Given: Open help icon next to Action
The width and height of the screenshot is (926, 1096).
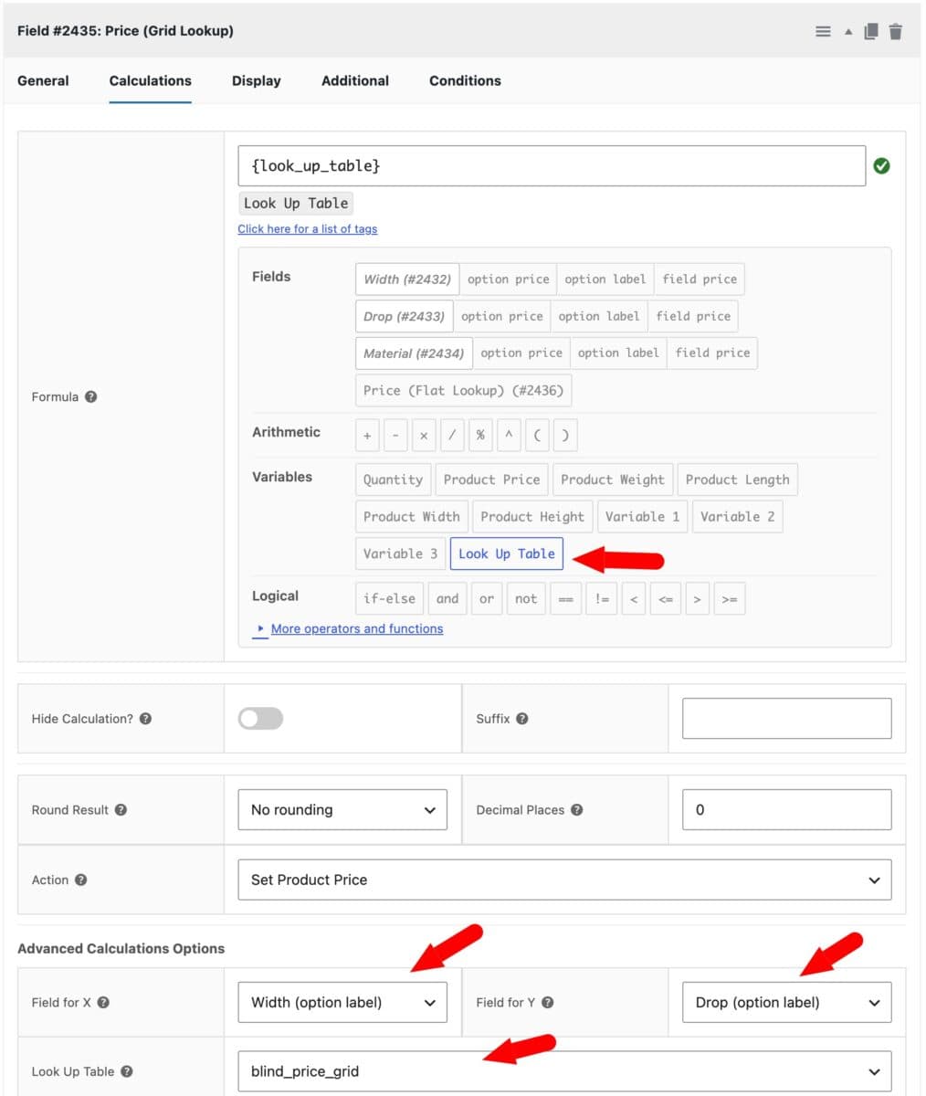Looking at the screenshot, I should [x=80, y=880].
